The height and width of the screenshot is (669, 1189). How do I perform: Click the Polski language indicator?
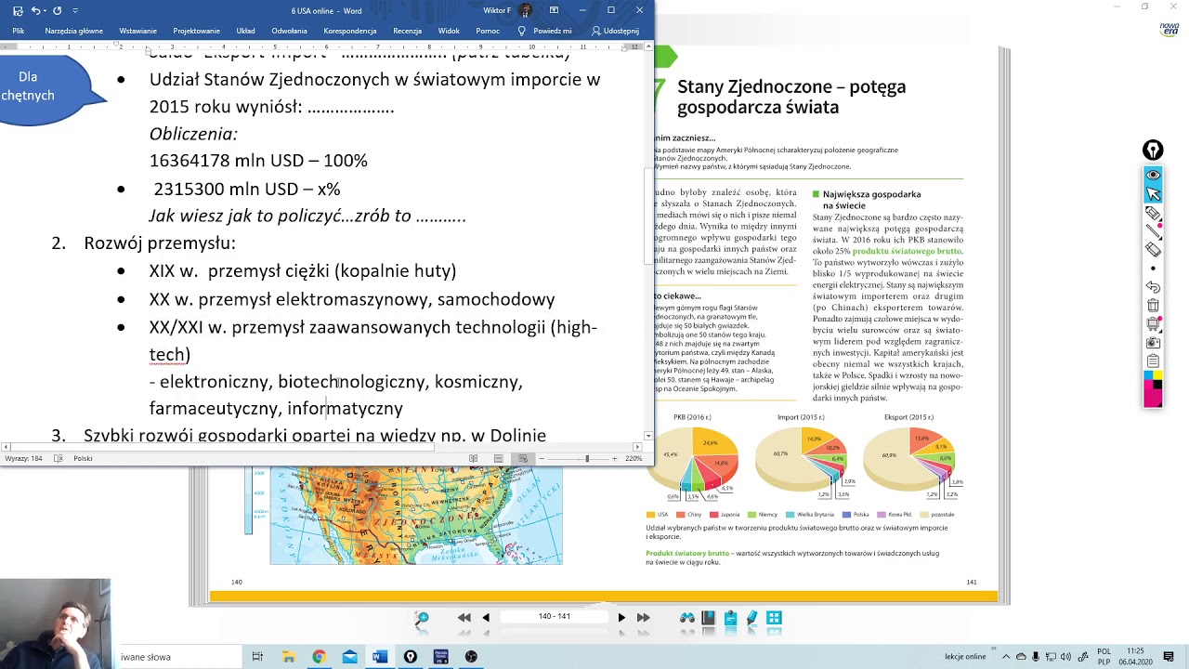point(83,458)
